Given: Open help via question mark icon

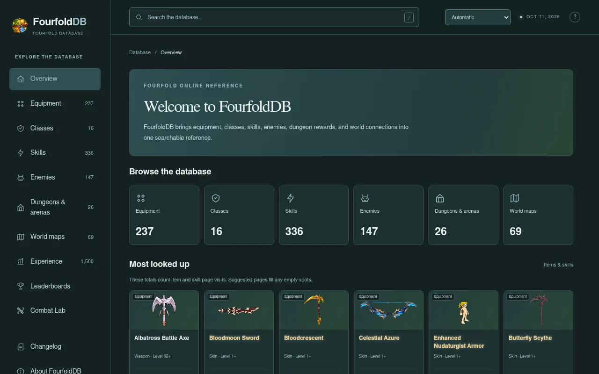Looking at the screenshot, I should click(575, 17).
